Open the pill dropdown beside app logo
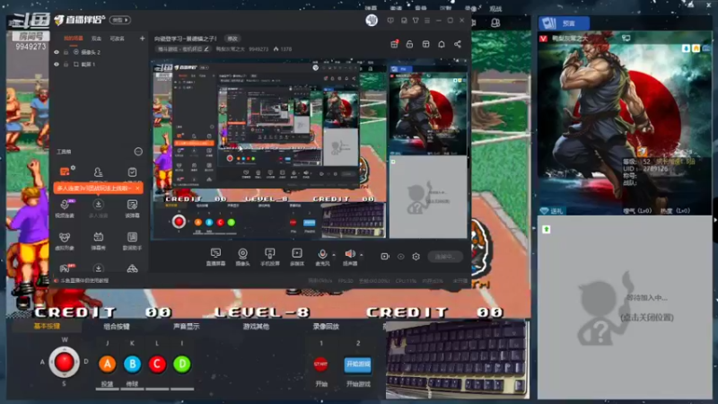The width and height of the screenshot is (718, 404). (x=120, y=20)
